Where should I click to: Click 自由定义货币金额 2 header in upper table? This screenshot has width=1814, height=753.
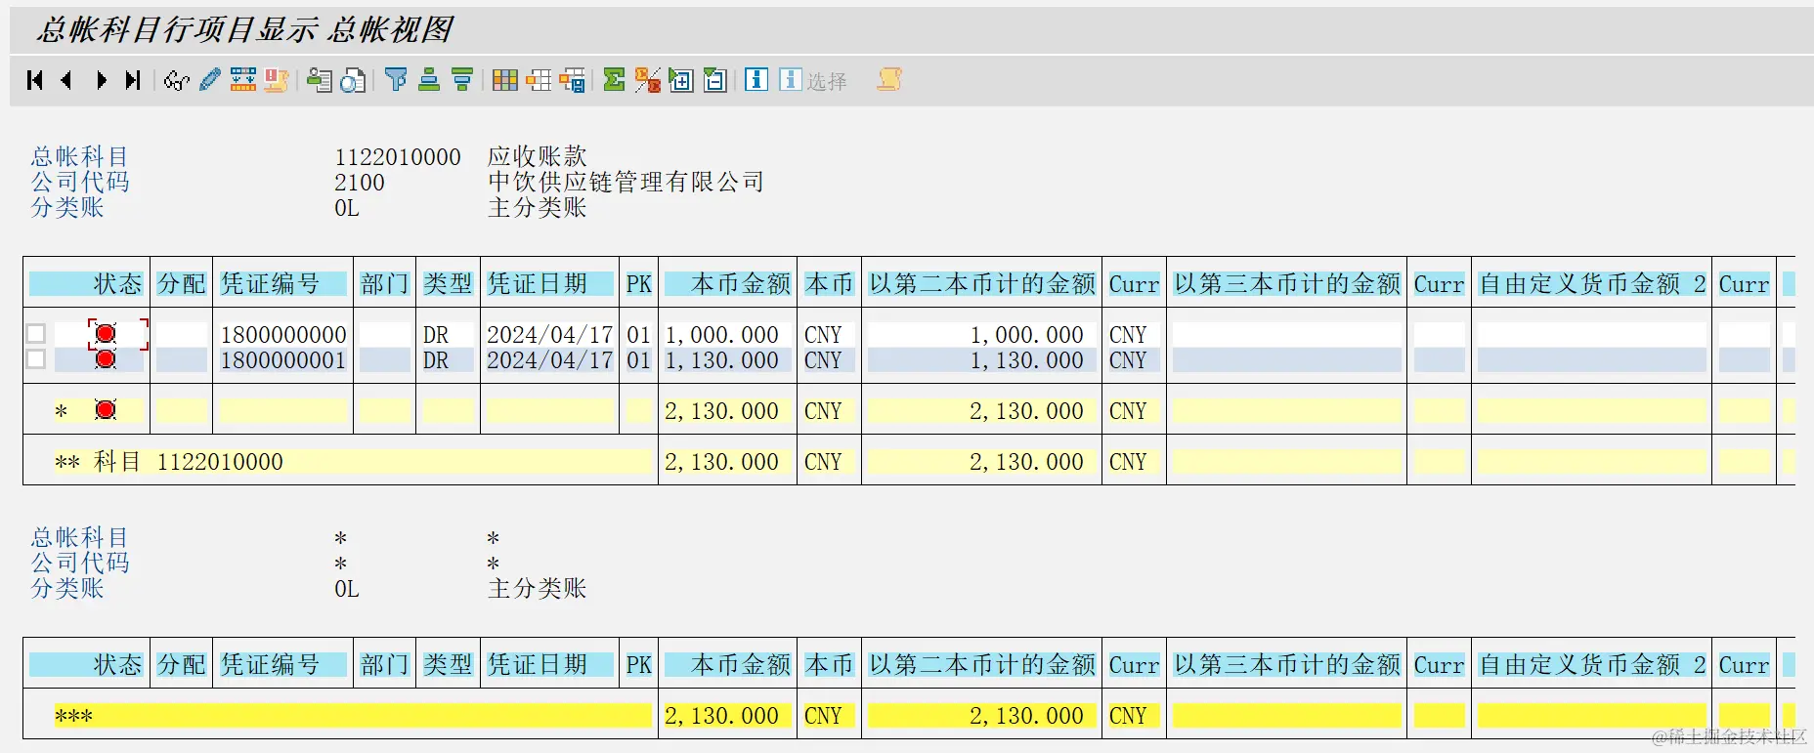pos(1592,284)
